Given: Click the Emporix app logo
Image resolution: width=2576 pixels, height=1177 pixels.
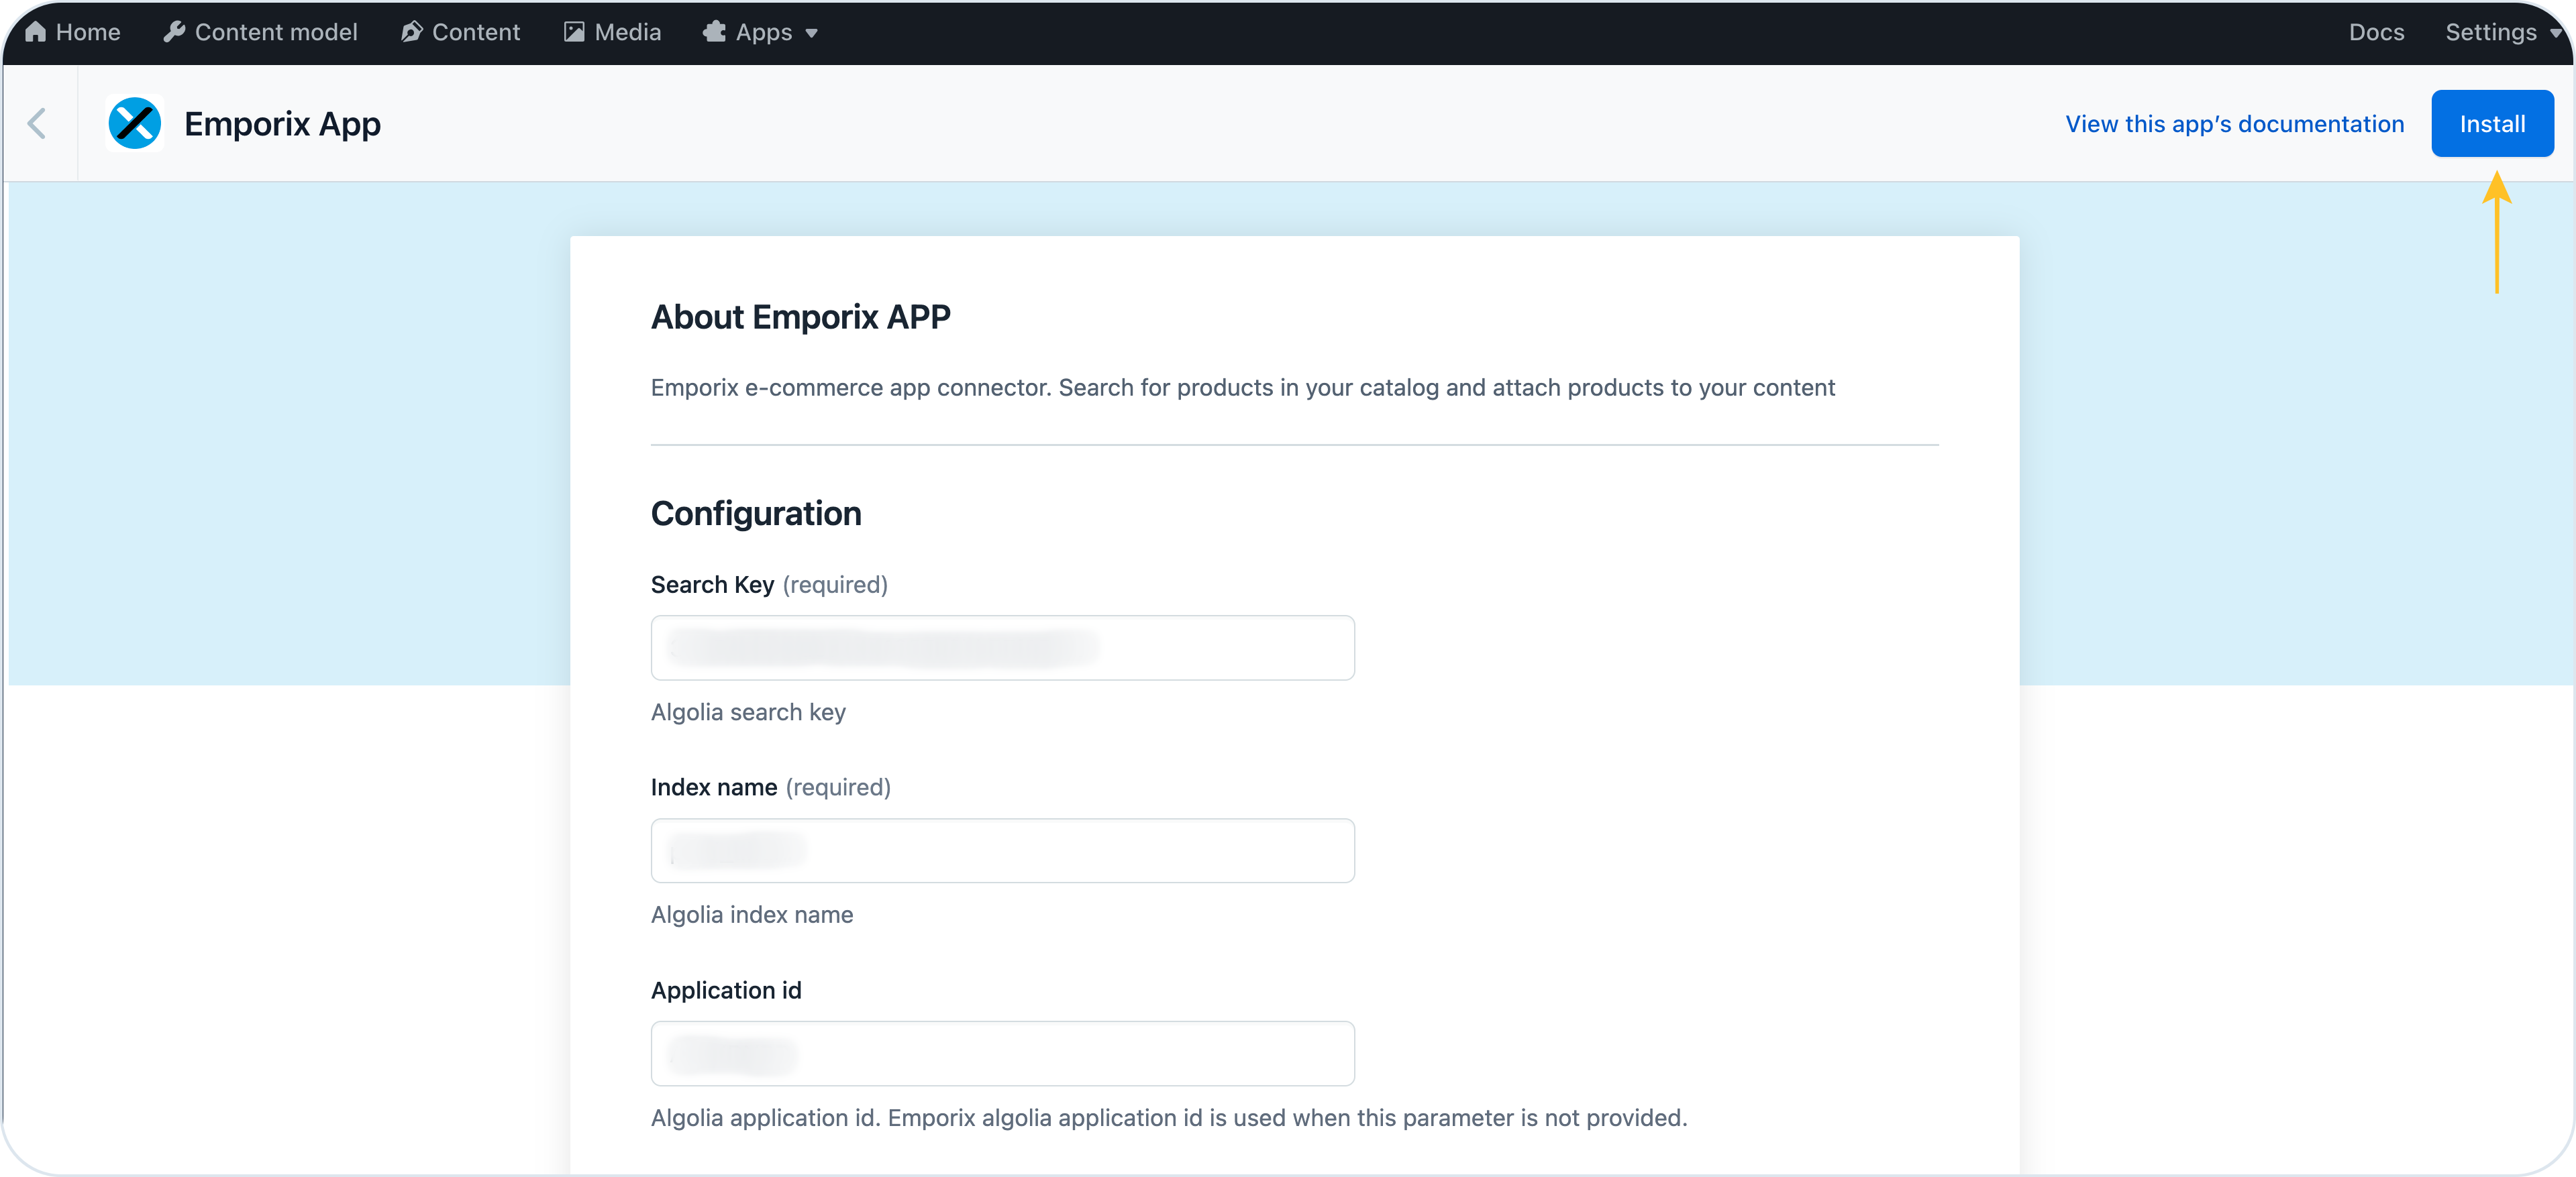Looking at the screenshot, I should [x=135, y=124].
